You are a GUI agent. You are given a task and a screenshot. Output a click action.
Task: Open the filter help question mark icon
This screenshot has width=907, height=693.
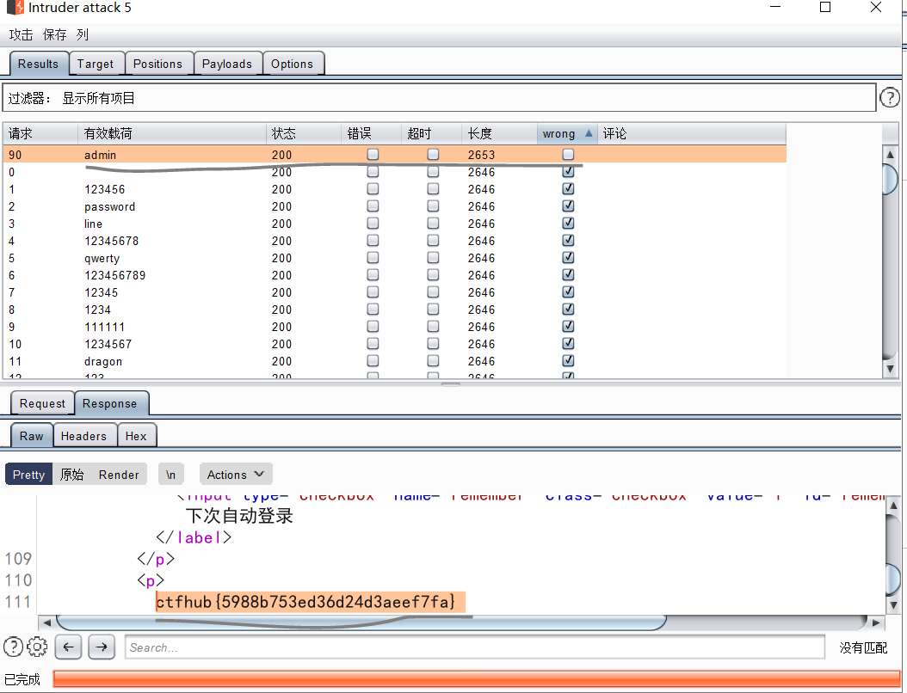pos(890,98)
